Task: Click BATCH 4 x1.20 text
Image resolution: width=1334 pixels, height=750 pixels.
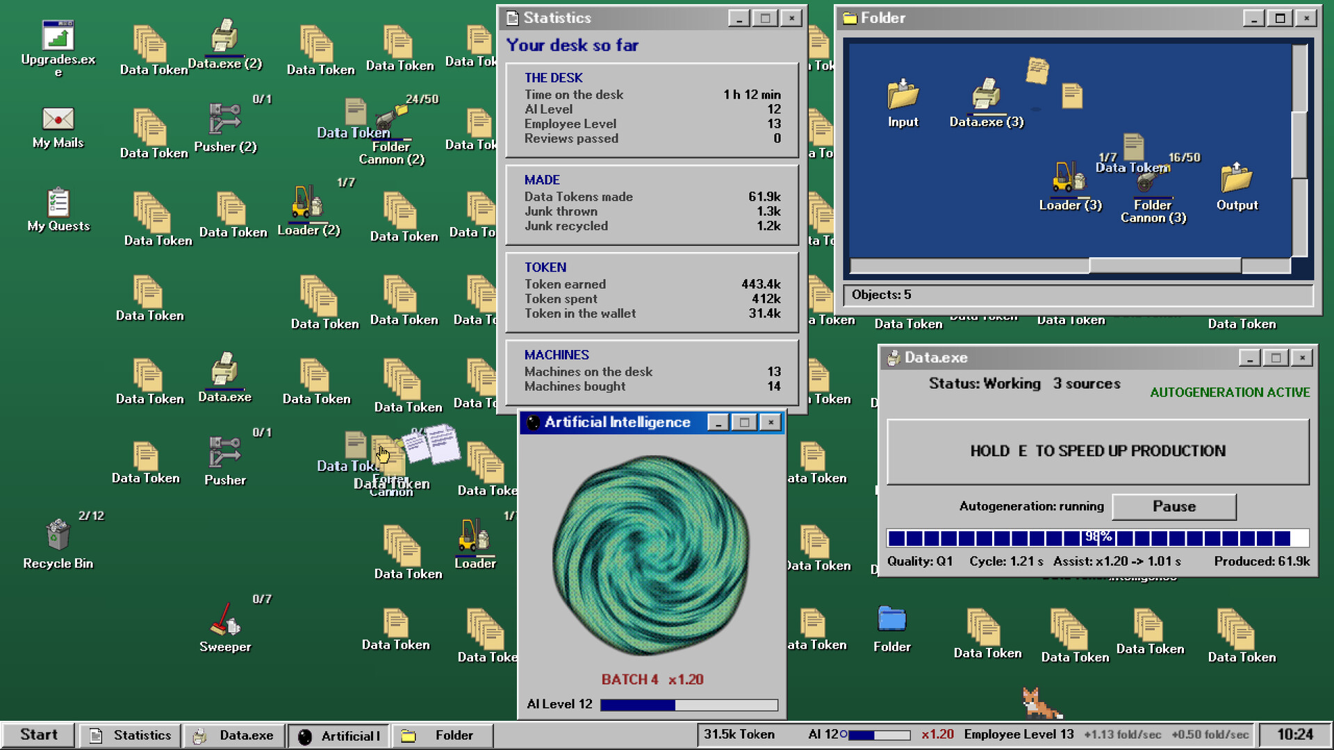Action: tap(652, 679)
